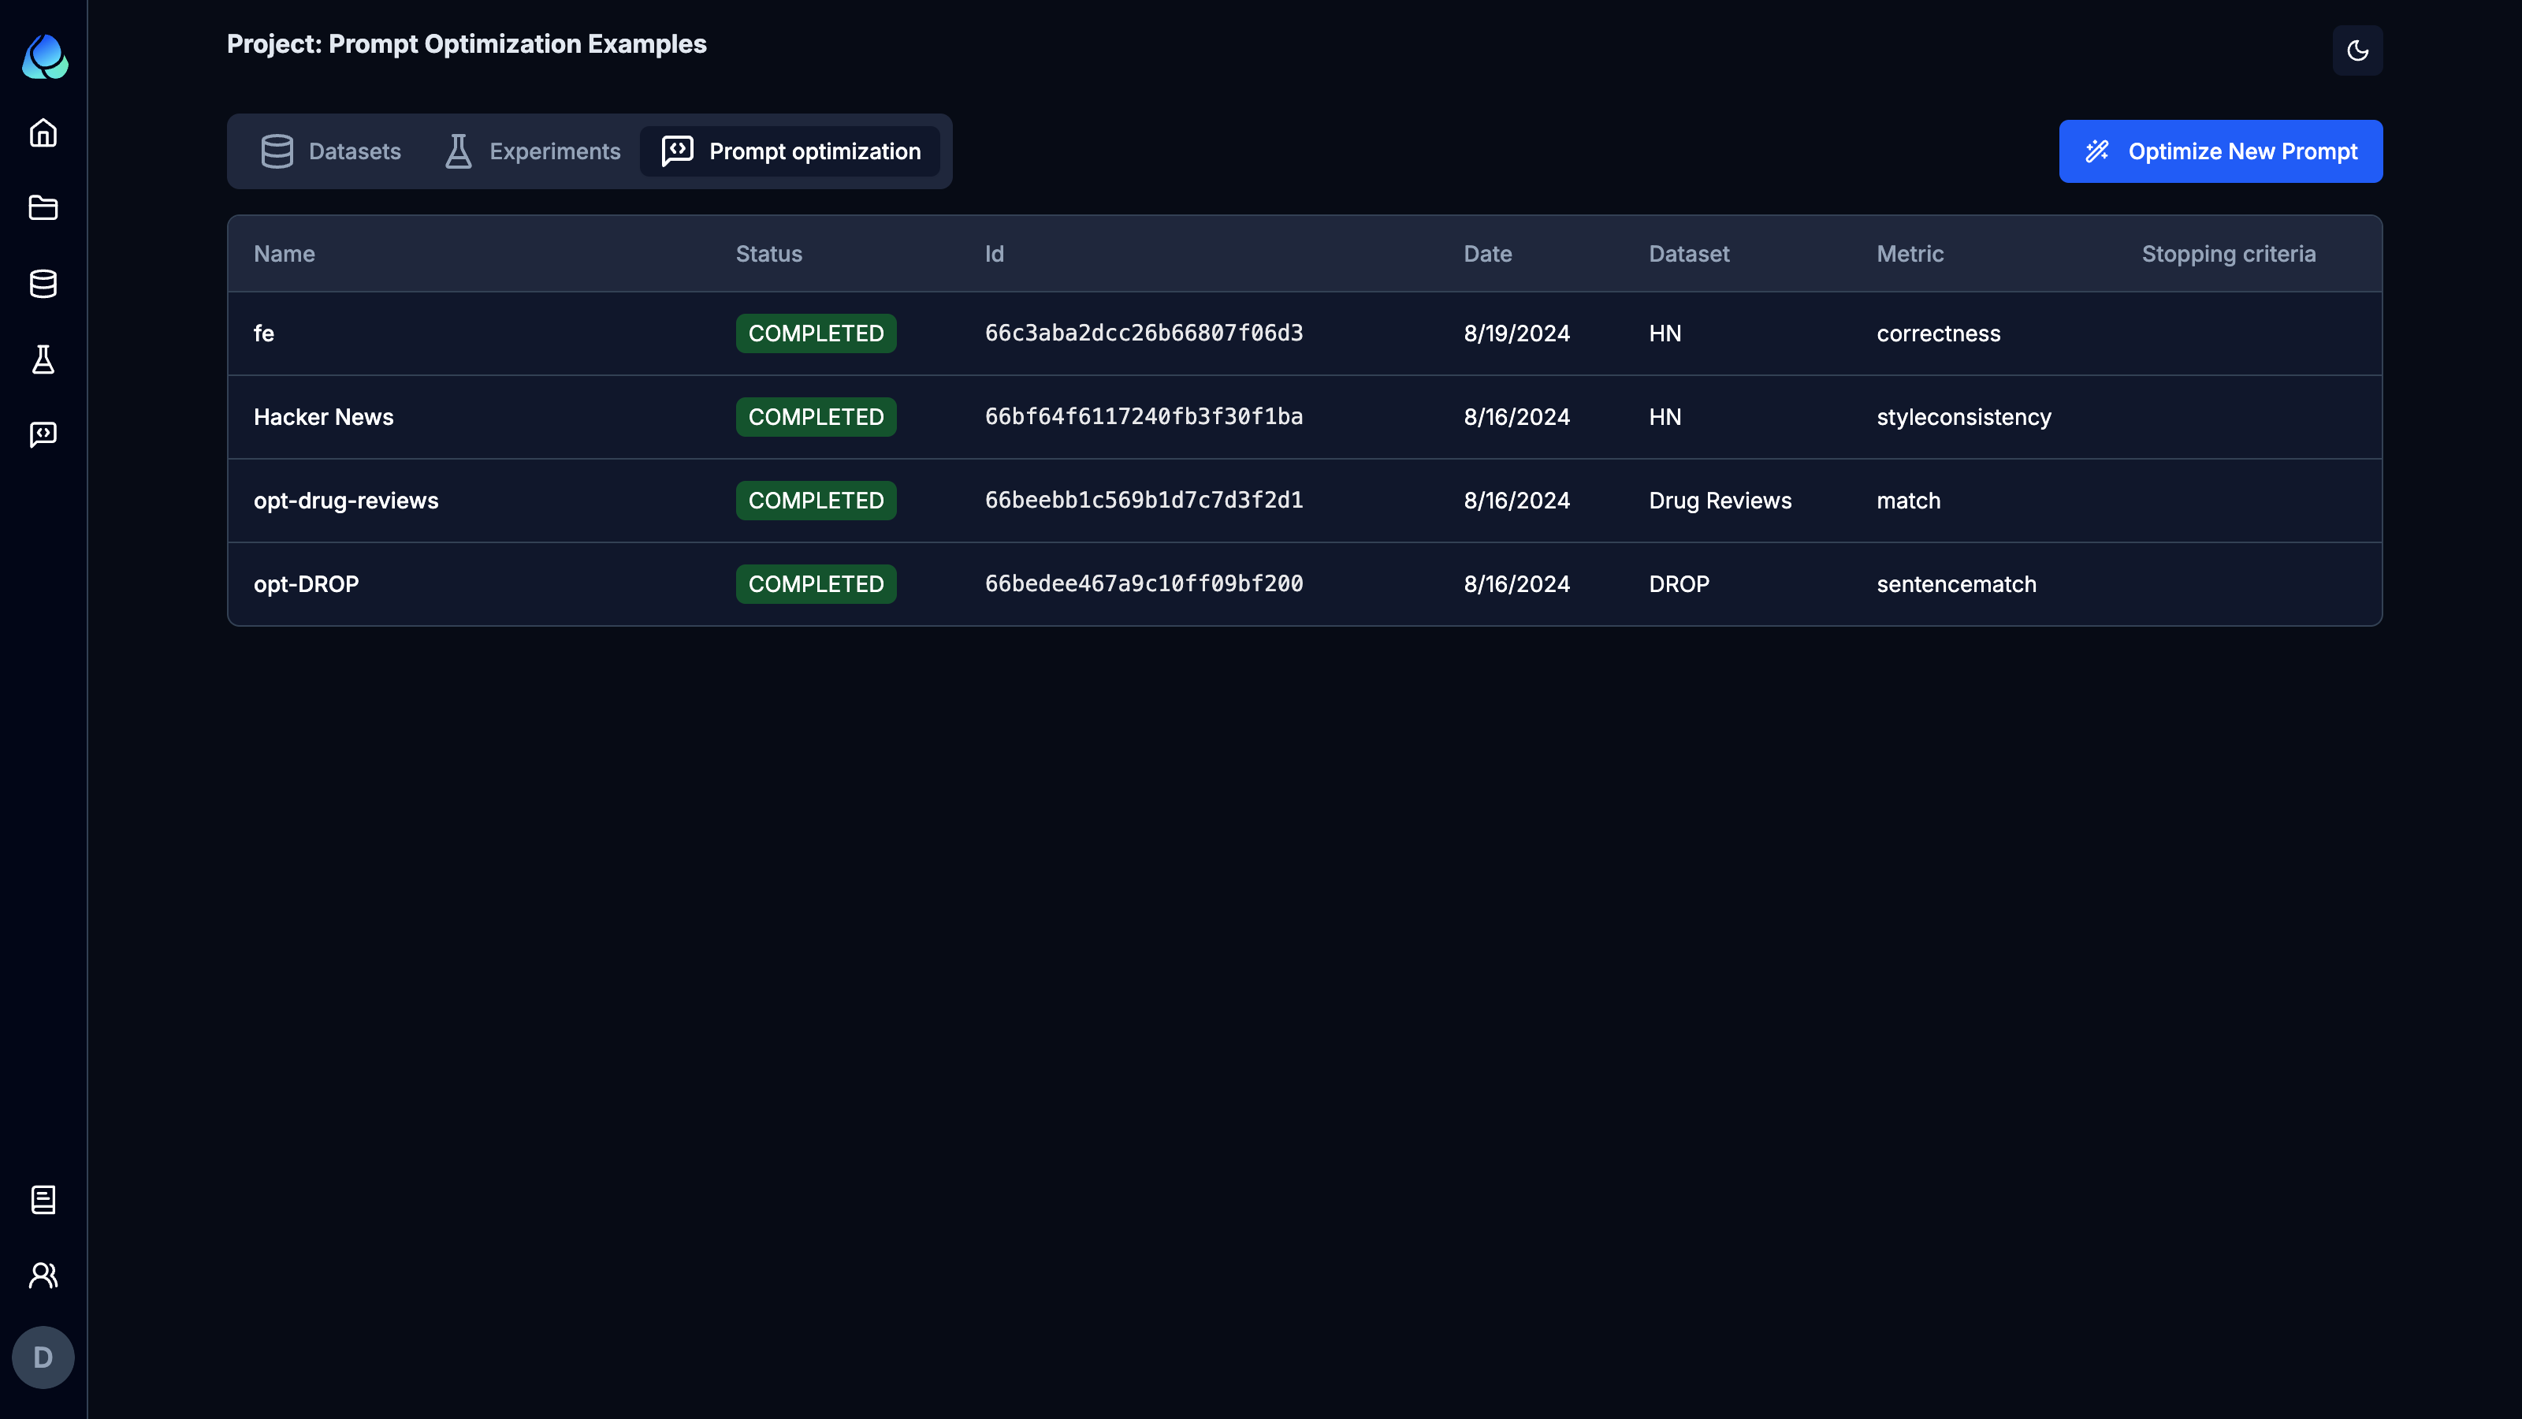Switch to the Experiments tab
Image resolution: width=2522 pixels, height=1419 pixels.
[533, 151]
